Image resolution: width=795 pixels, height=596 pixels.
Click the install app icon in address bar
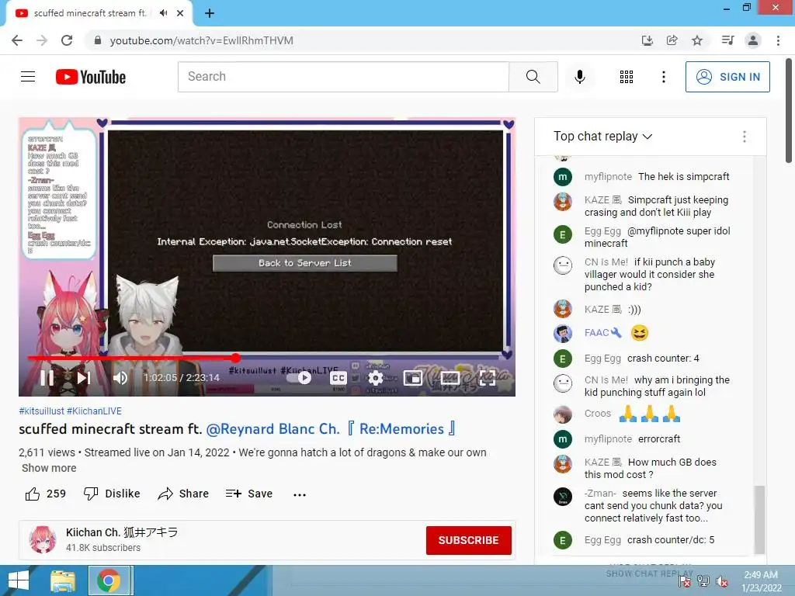click(647, 40)
